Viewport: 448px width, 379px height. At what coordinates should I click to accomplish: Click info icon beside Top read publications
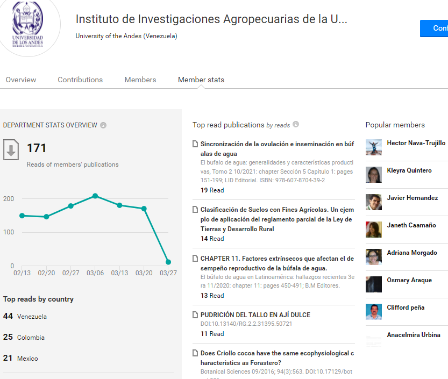coord(296,124)
